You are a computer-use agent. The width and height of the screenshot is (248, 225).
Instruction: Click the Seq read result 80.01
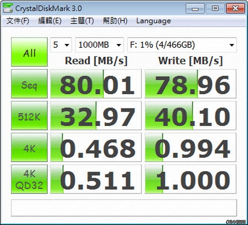pos(96,84)
